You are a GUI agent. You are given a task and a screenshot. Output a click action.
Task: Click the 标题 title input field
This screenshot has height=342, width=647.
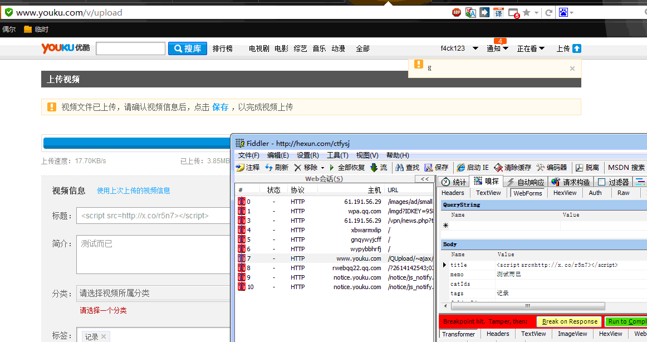click(x=153, y=216)
